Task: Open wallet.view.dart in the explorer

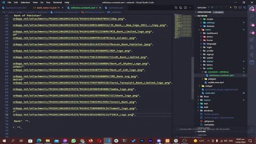Action: 216,82
